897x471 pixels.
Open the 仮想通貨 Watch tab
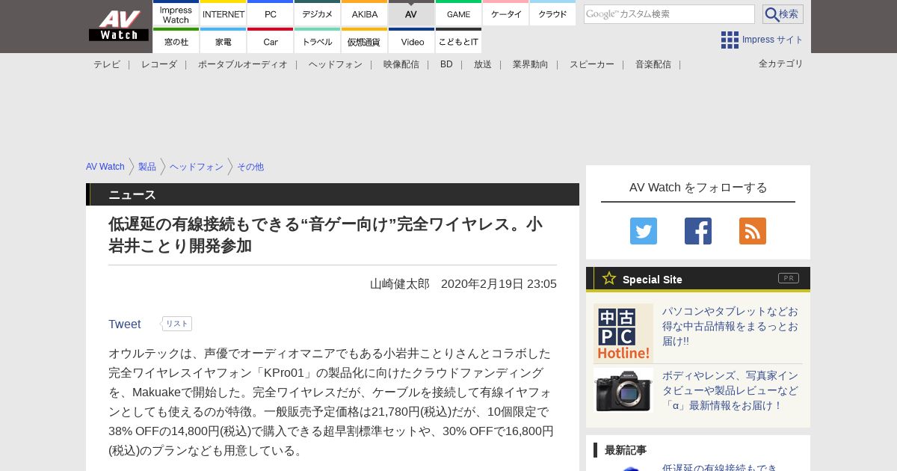point(365,41)
